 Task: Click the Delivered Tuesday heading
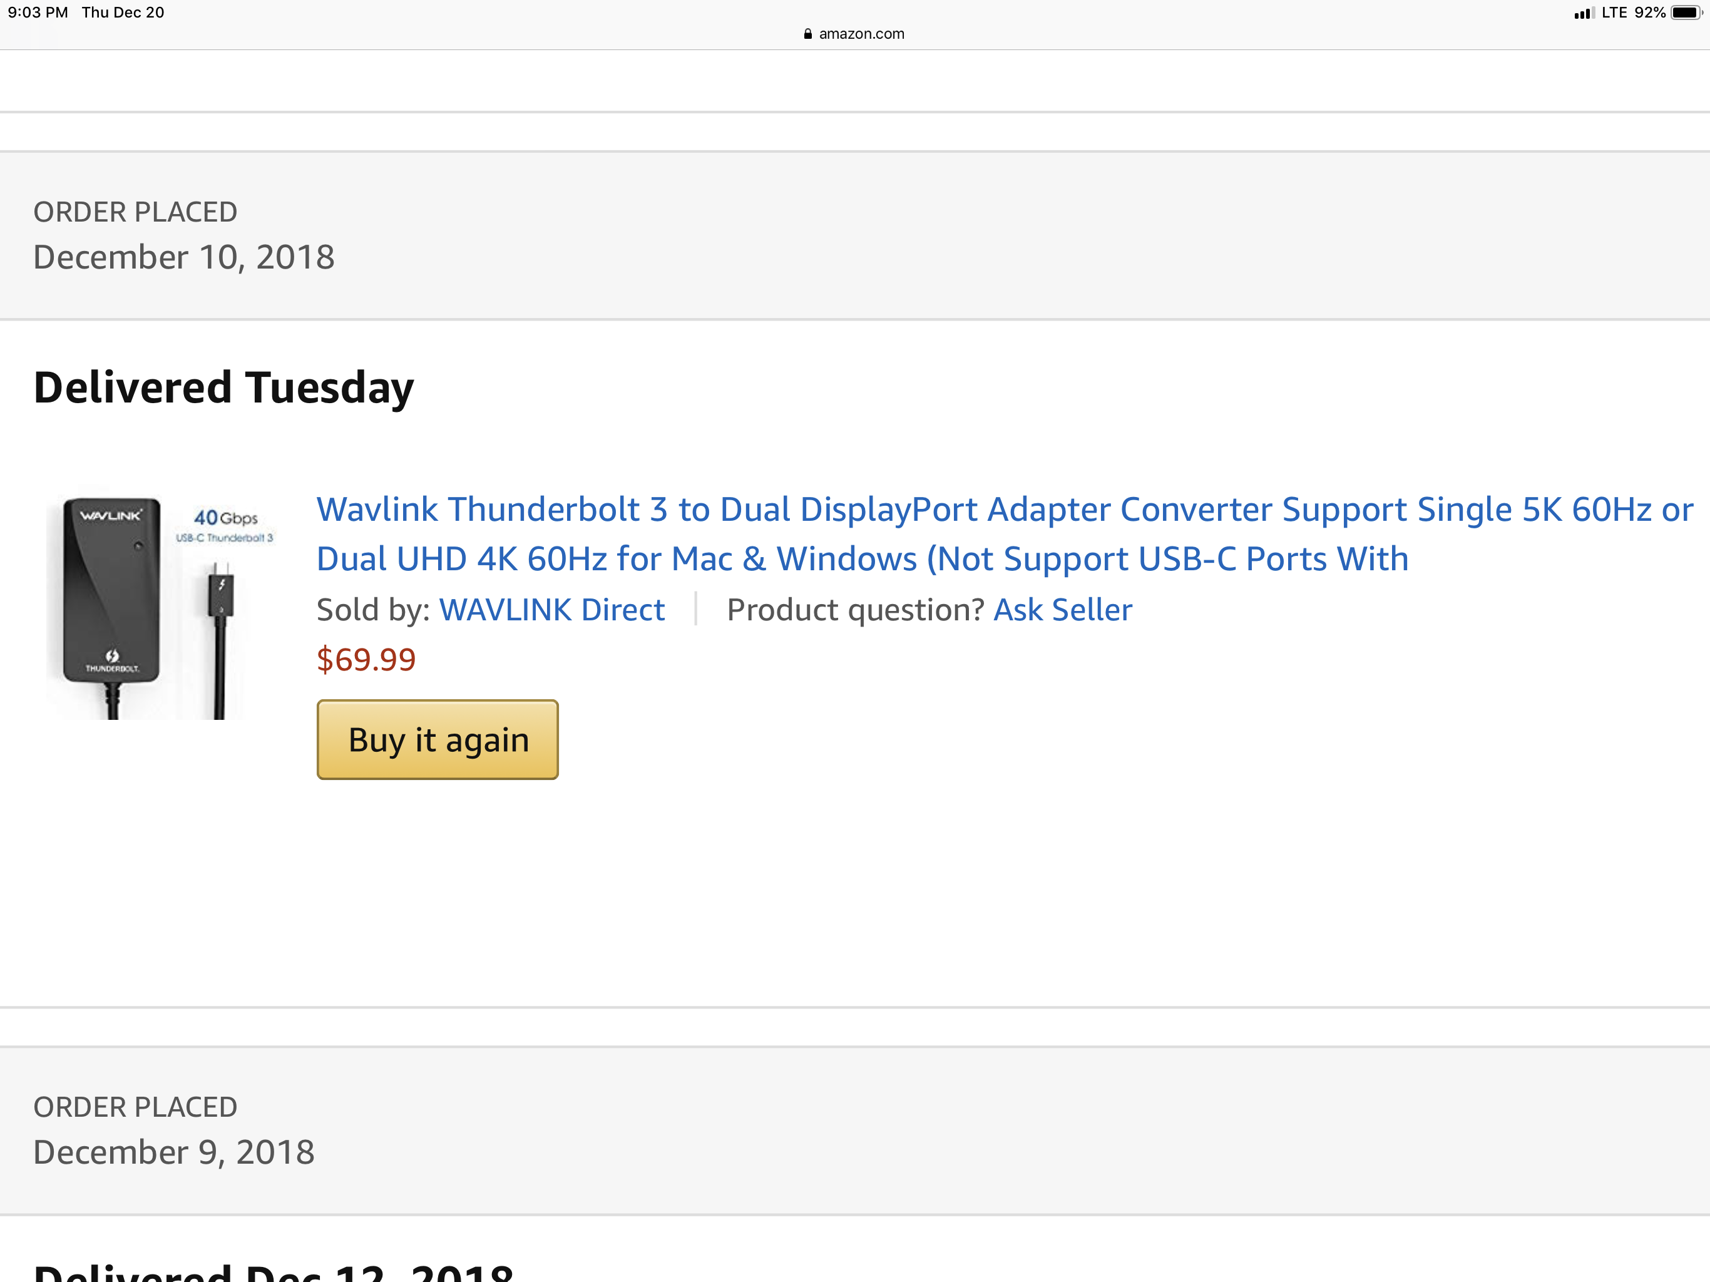pyautogui.click(x=224, y=387)
